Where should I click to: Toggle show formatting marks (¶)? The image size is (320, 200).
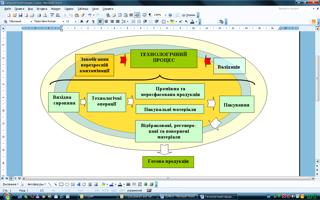coord(150,15)
